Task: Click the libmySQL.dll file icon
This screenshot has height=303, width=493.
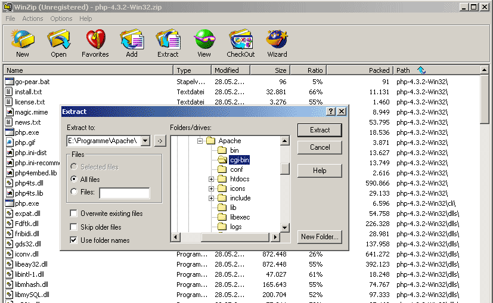Action: (10, 295)
